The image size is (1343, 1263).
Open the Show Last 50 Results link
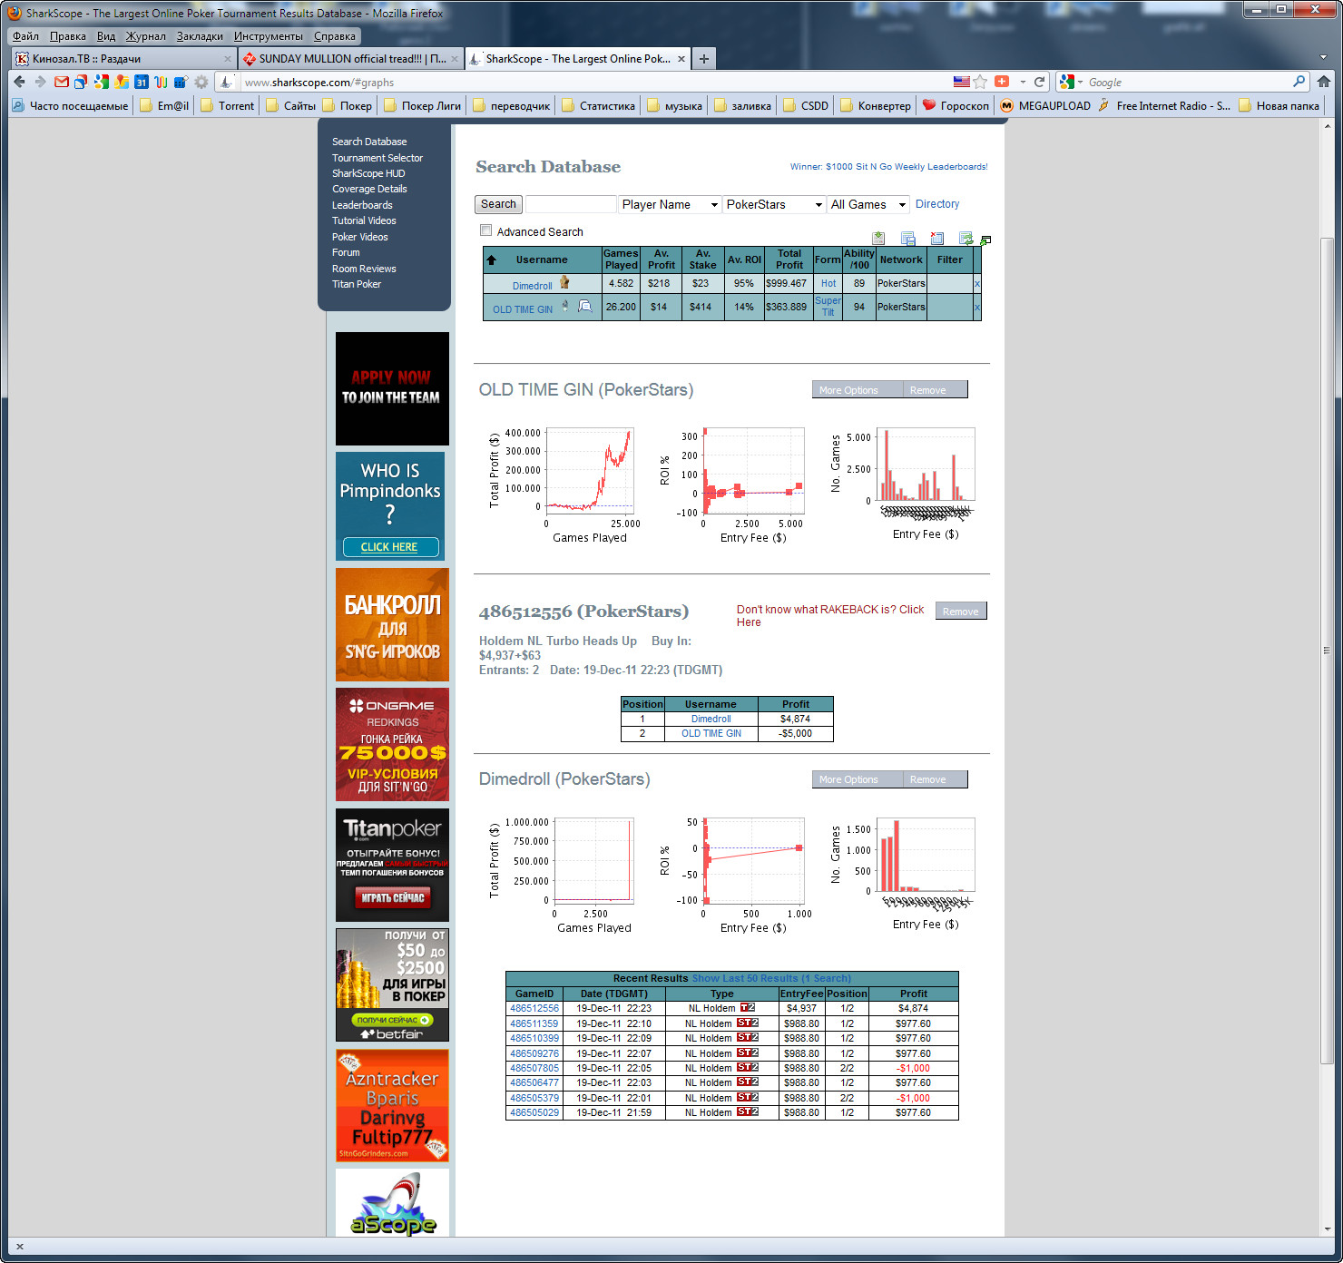771,978
